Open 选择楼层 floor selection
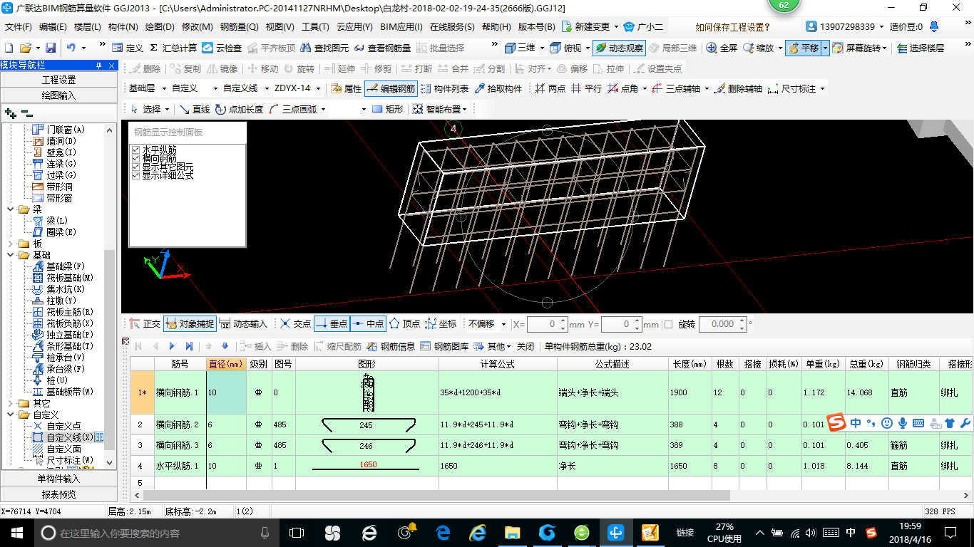The width and height of the screenshot is (974, 547). pyautogui.click(x=920, y=48)
